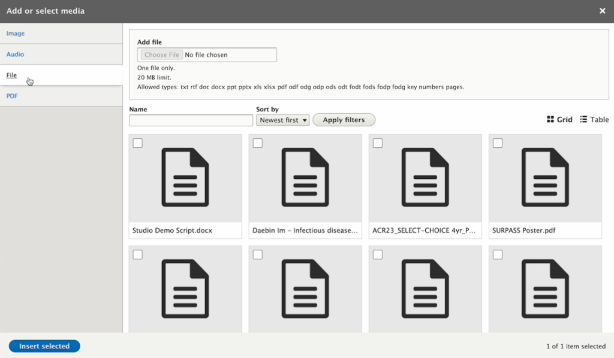Close the Add or select media dialog

click(x=602, y=11)
